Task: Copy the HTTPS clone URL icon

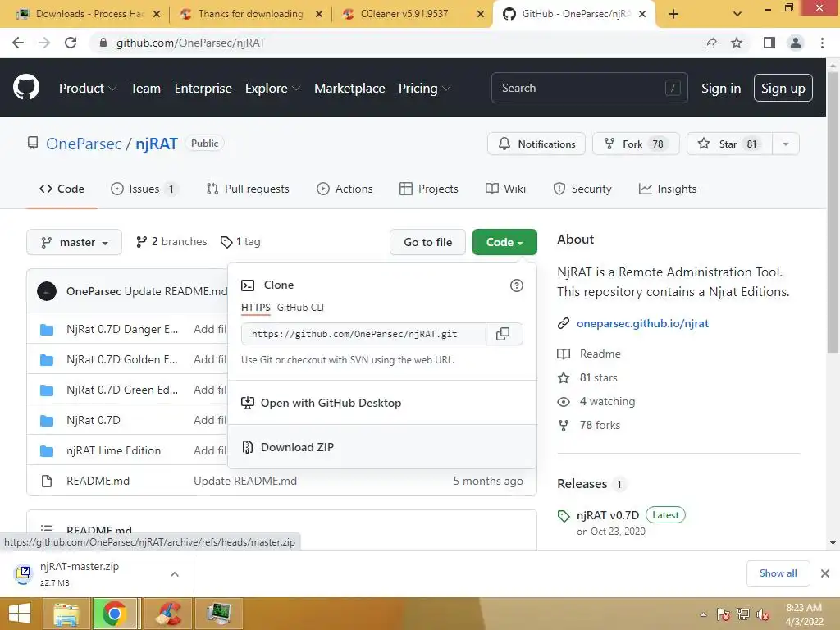Action: (x=503, y=334)
